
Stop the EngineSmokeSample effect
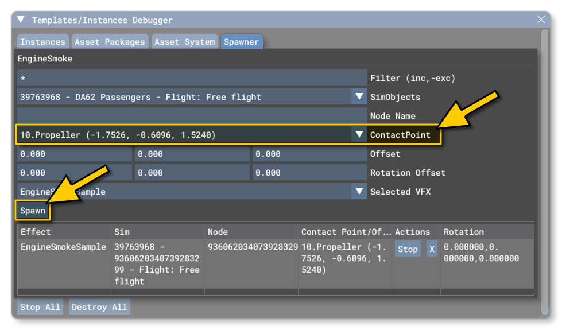(408, 249)
